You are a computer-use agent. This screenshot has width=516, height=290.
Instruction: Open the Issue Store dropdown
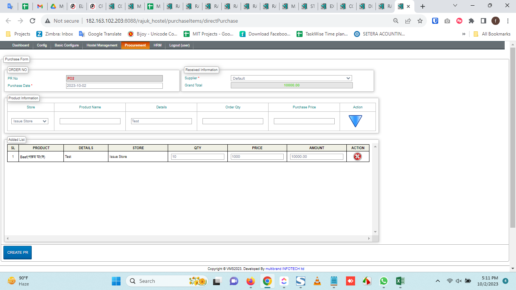tap(30, 121)
